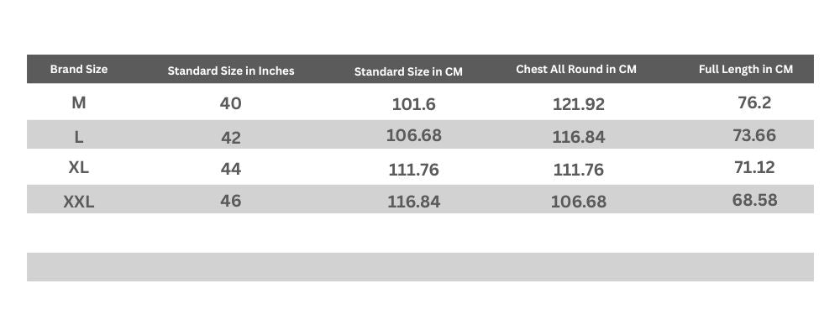Click the 71.12 full length value
The height and width of the screenshot is (336, 840).
pos(753,167)
